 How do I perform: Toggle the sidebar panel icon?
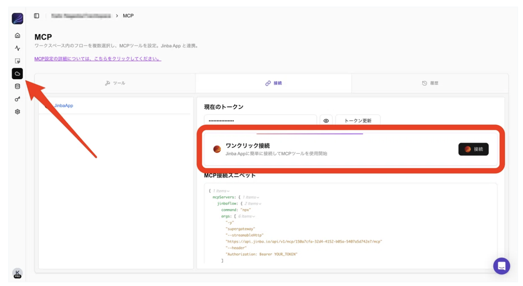tap(37, 16)
